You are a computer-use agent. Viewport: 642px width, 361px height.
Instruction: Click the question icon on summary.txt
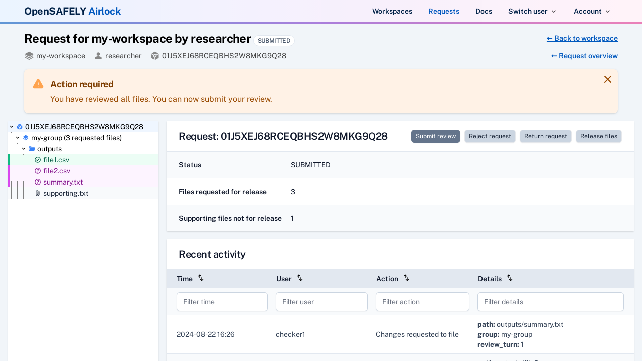pos(38,182)
